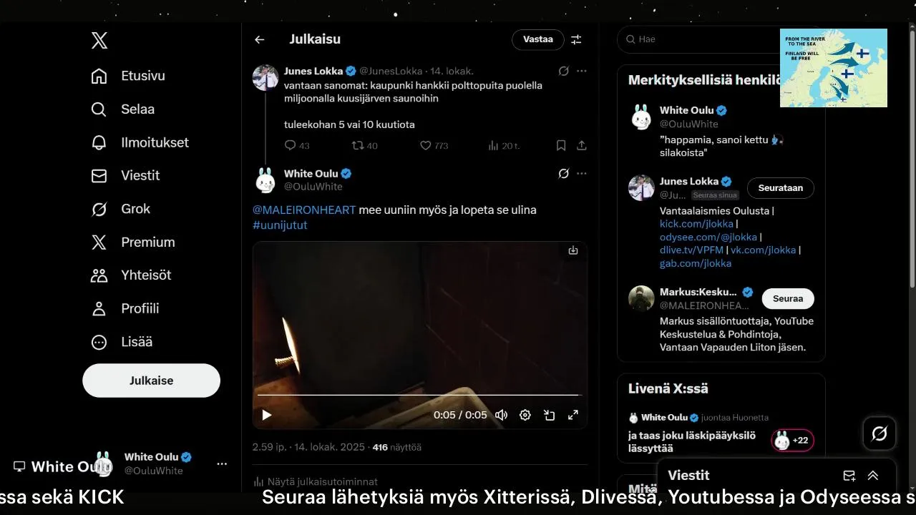The width and height of the screenshot is (916, 515).
Task: Enter video fullscreen mode
Action: tap(573, 415)
